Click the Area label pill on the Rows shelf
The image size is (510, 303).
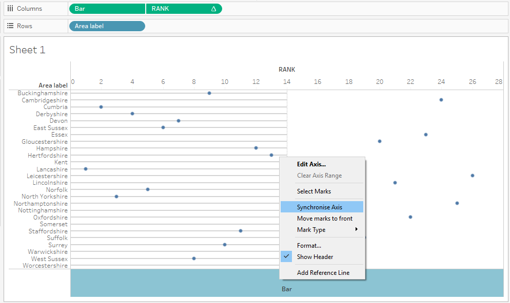tap(107, 26)
